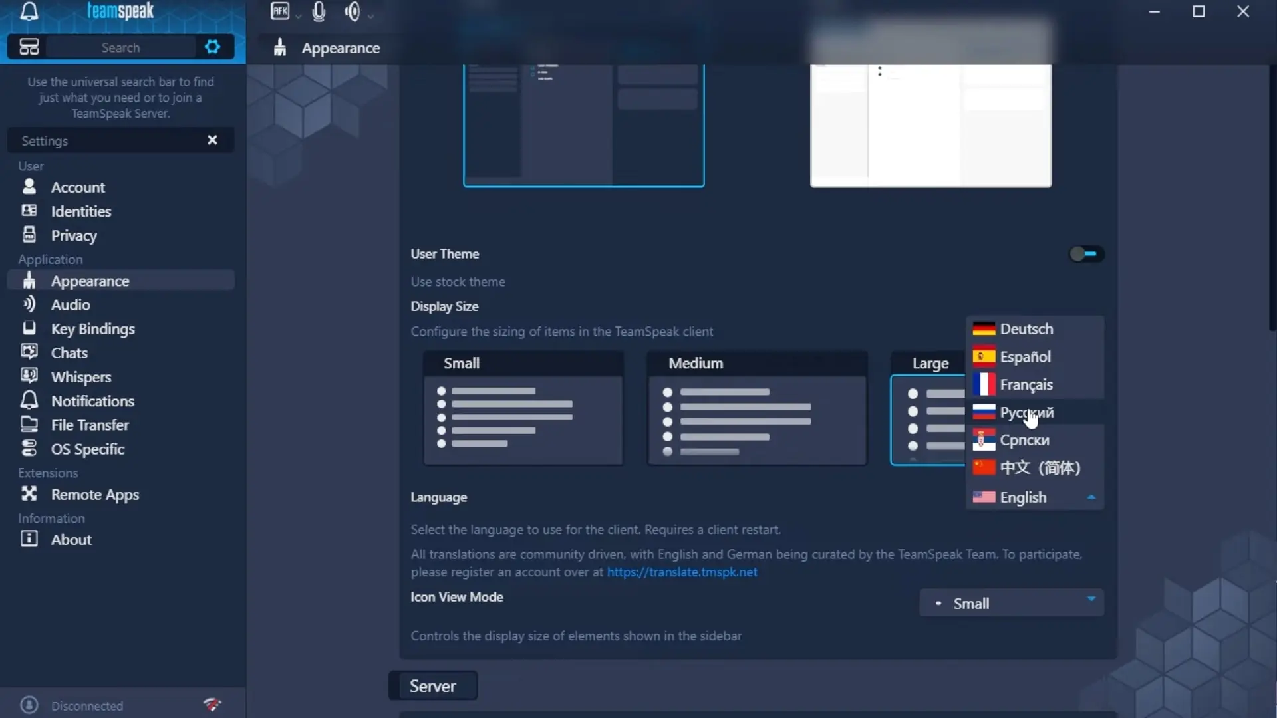Select the light theme preview thumbnail
This screenshot has height=718, width=1277.
pos(930,125)
